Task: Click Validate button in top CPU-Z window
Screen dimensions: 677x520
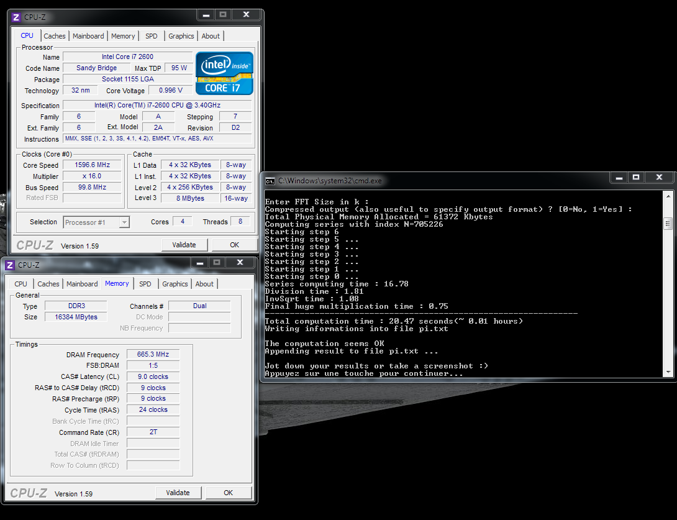Action: pyautogui.click(x=184, y=245)
